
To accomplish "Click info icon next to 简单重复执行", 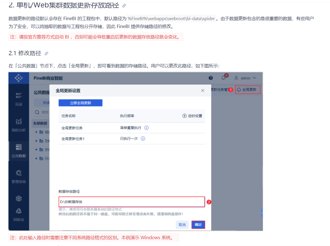I will (x=146, y=128).
